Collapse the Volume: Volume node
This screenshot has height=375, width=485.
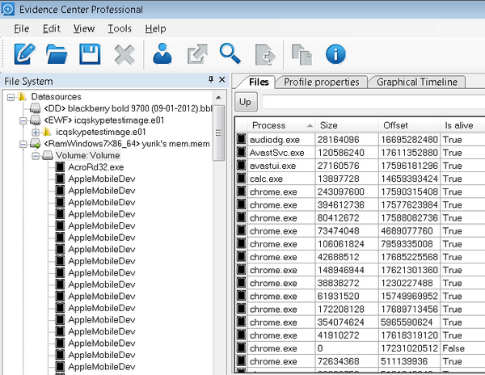coord(35,155)
